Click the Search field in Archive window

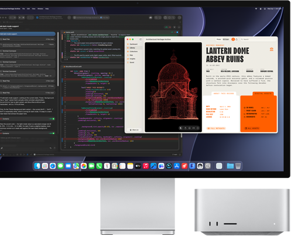258,39
